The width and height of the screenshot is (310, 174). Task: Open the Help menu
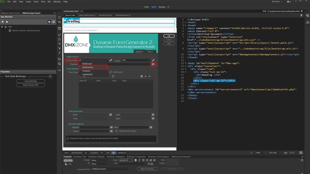66,2
